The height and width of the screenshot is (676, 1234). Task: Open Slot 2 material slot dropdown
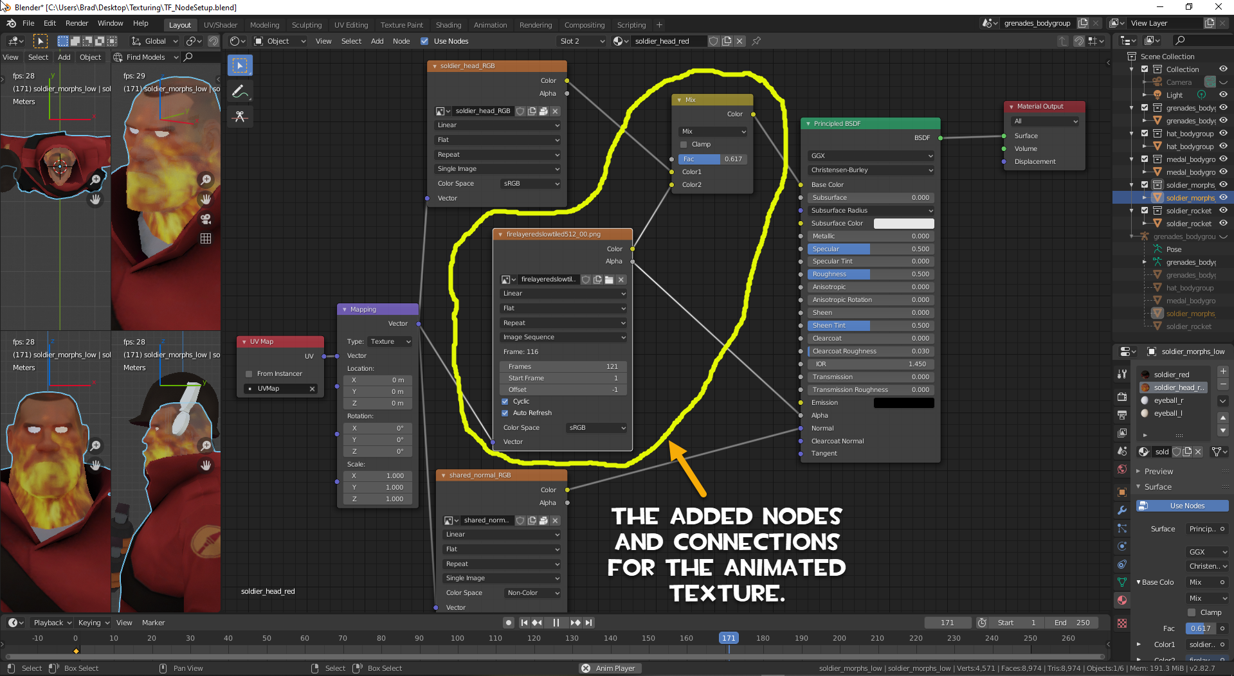coord(581,41)
